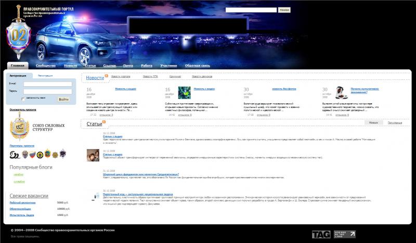The image size is (416, 243).
Task: Click the arrow logo beside TAG in the footer
Action: (x=345, y=234)
